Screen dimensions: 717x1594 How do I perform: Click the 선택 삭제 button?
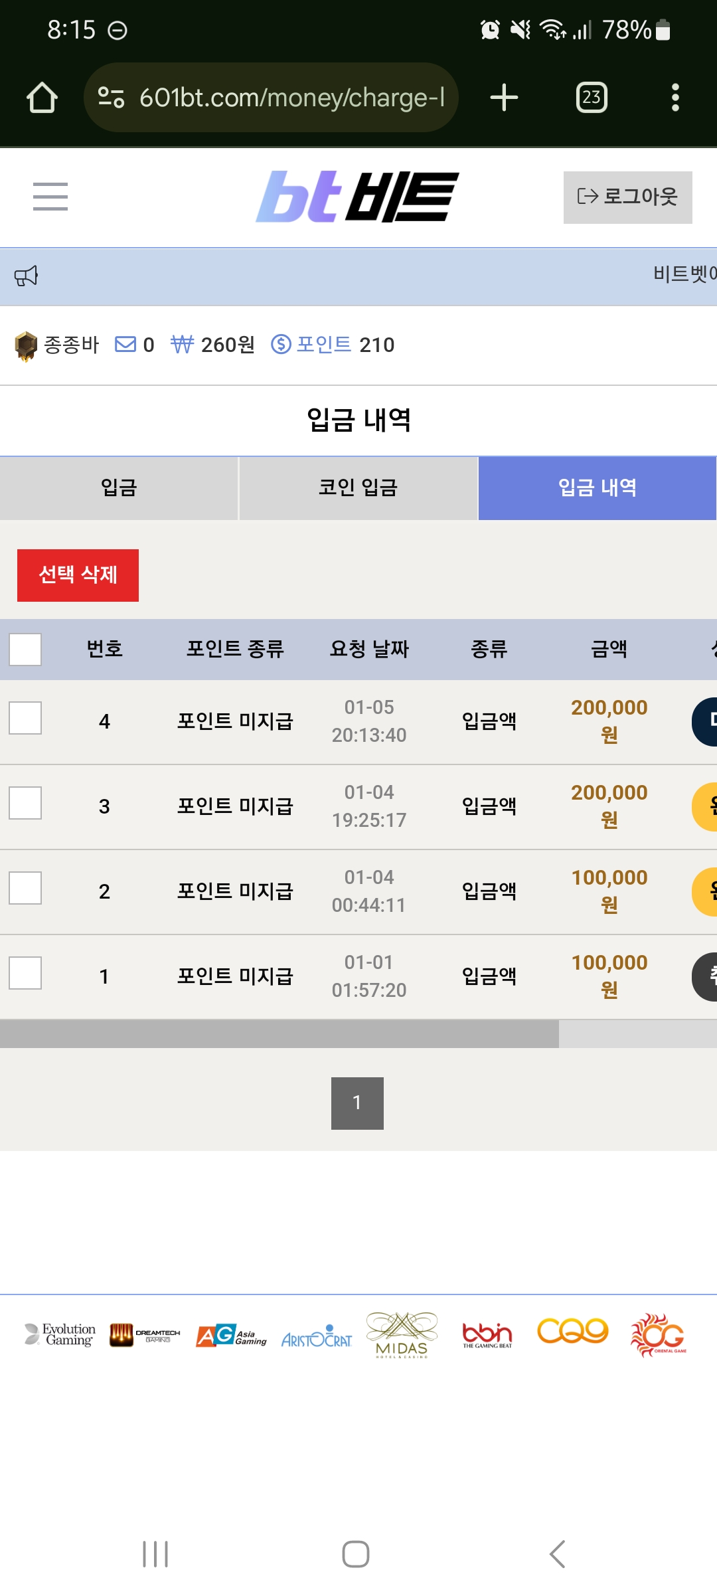point(78,575)
